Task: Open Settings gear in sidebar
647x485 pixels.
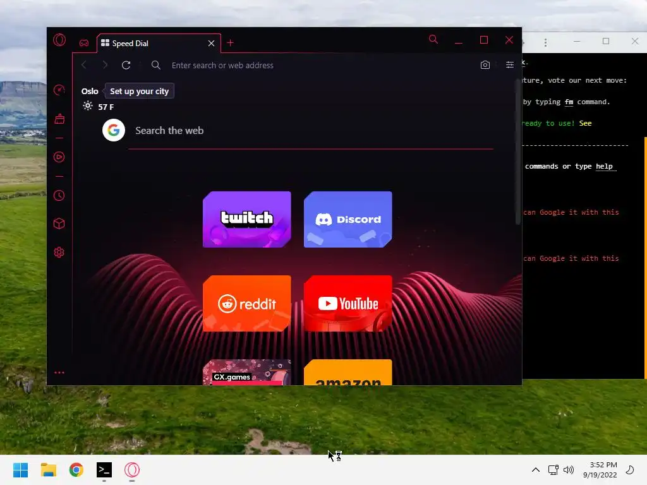Action: coord(59,253)
